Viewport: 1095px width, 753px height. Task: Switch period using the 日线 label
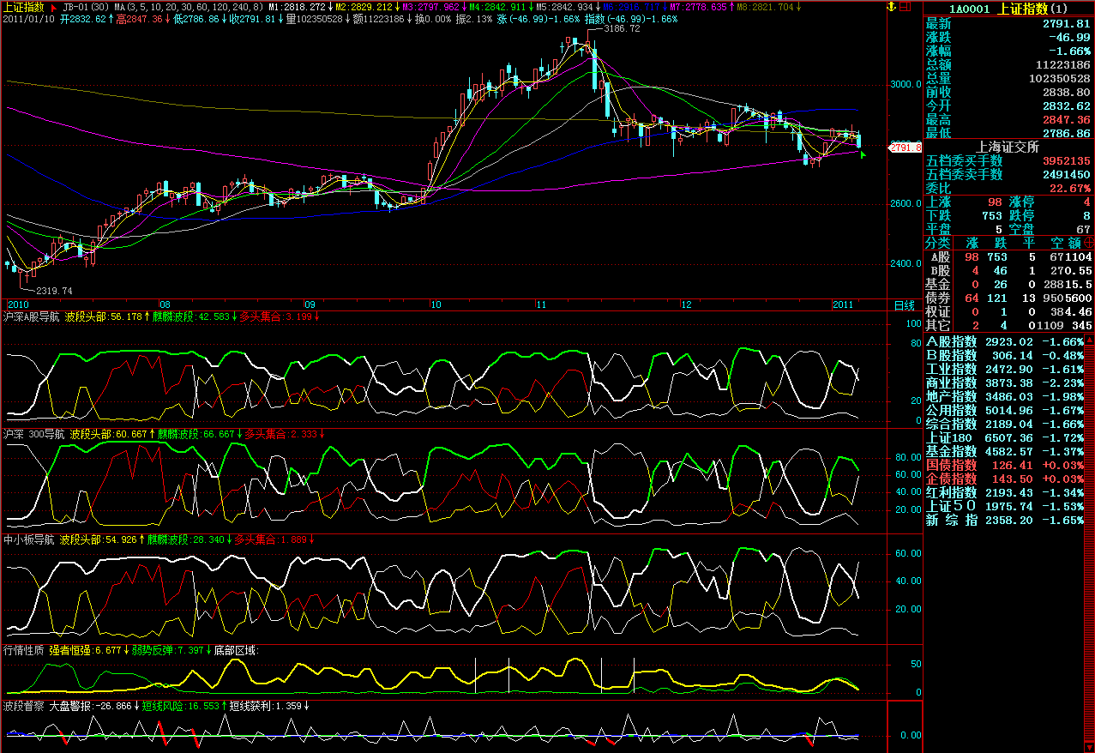point(905,304)
